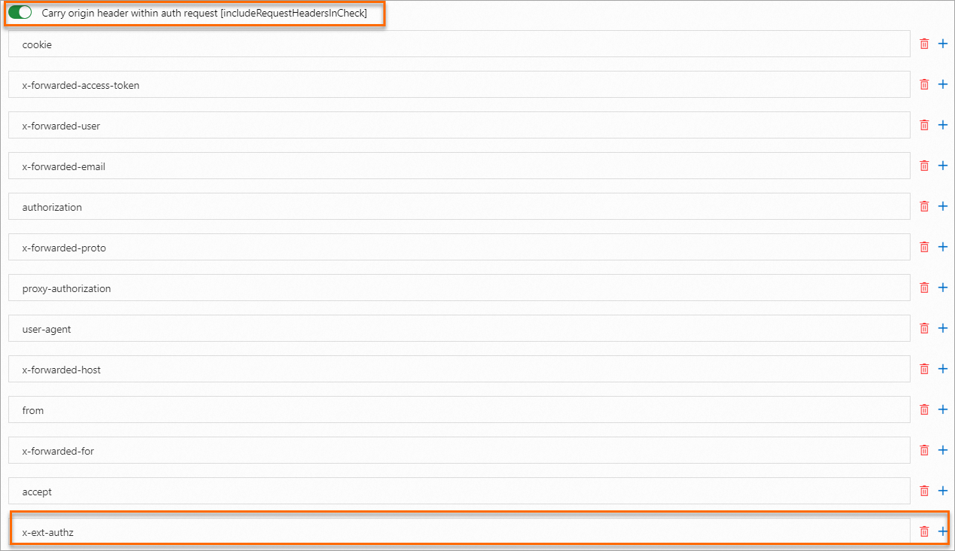Focus the user-agent input field
The width and height of the screenshot is (955, 551).
(459, 328)
